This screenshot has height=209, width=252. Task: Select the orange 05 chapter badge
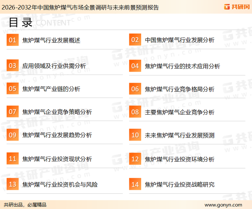pyautogui.click(x=12, y=89)
